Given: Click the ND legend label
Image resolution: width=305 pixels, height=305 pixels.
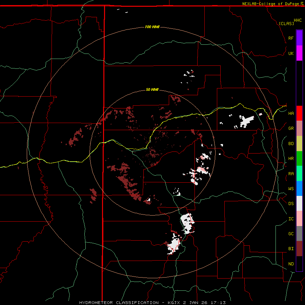Looking at the screenshot, I should pyautogui.click(x=291, y=264).
